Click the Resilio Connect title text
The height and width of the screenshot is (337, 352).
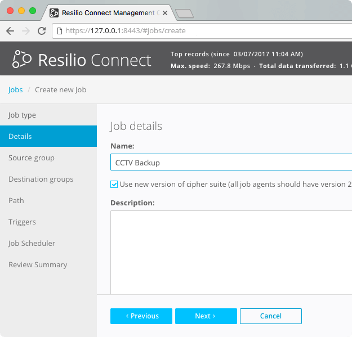[95, 60]
